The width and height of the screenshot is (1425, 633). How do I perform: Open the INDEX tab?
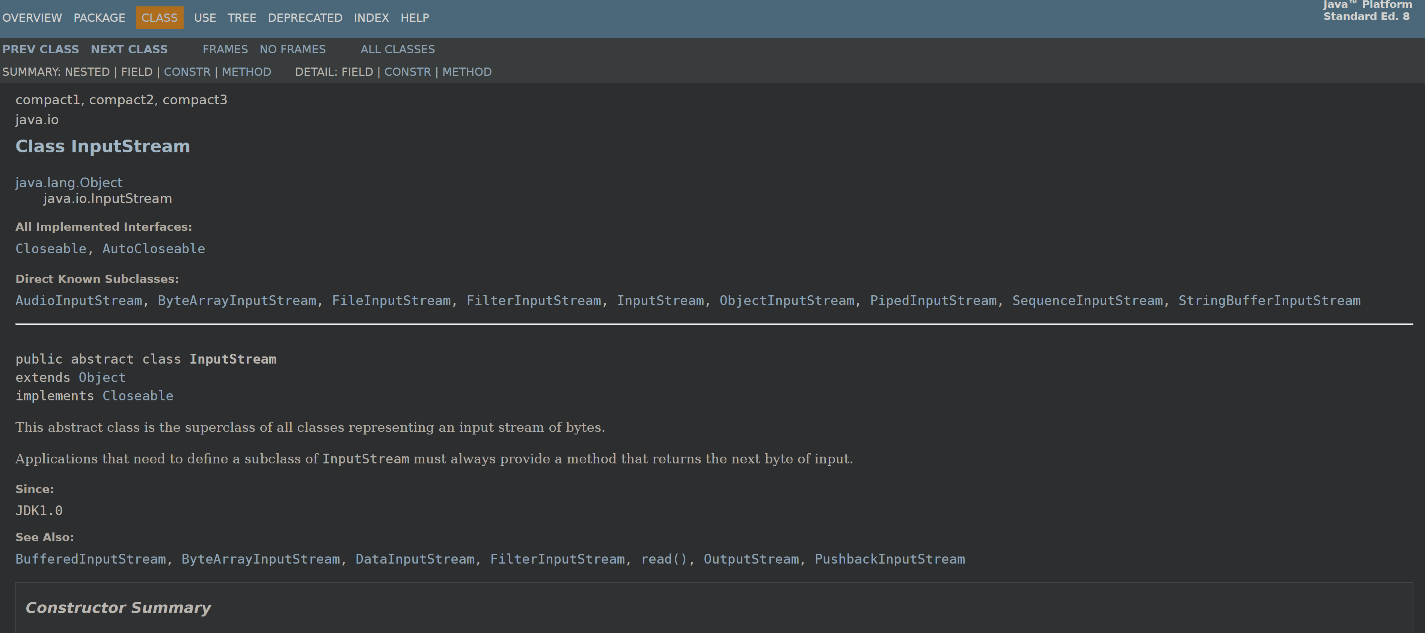371,18
